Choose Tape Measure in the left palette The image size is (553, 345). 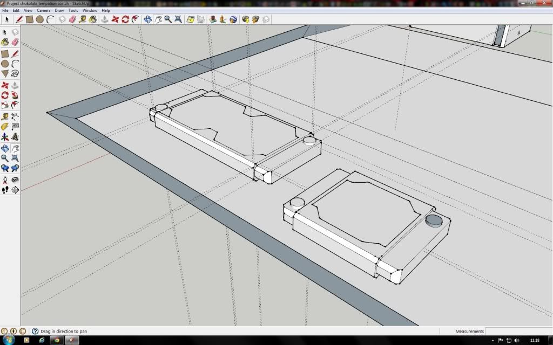[x=5, y=116]
